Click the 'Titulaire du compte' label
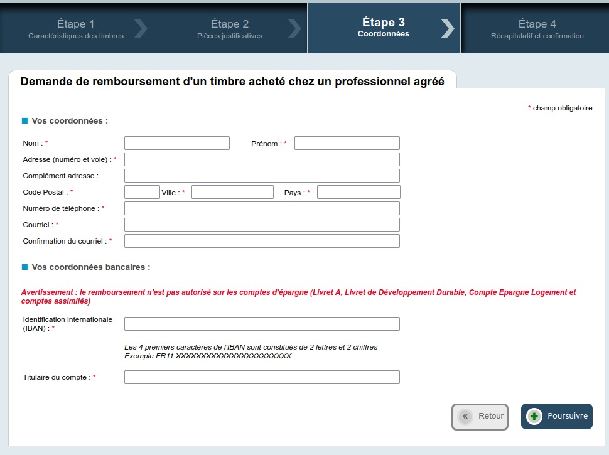Image resolution: width=609 pixels, height=455 pixels. point(57,377)
